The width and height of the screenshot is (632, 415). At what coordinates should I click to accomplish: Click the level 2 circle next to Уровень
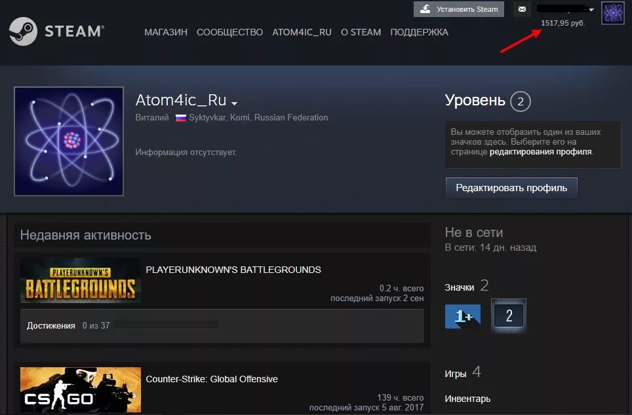click(x=521, y=101)
